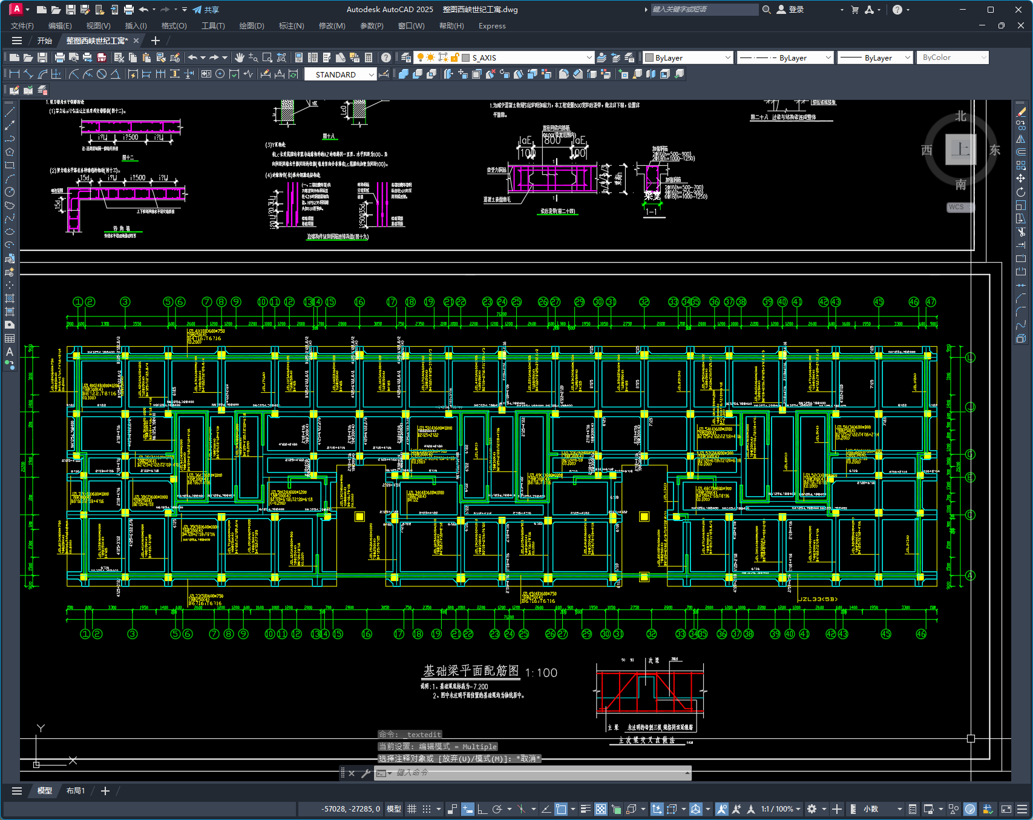This screenshot has height=820, width=1033.
Task: Toggle Dynamic Input in status bar
Action: click(x=467, y=809)
